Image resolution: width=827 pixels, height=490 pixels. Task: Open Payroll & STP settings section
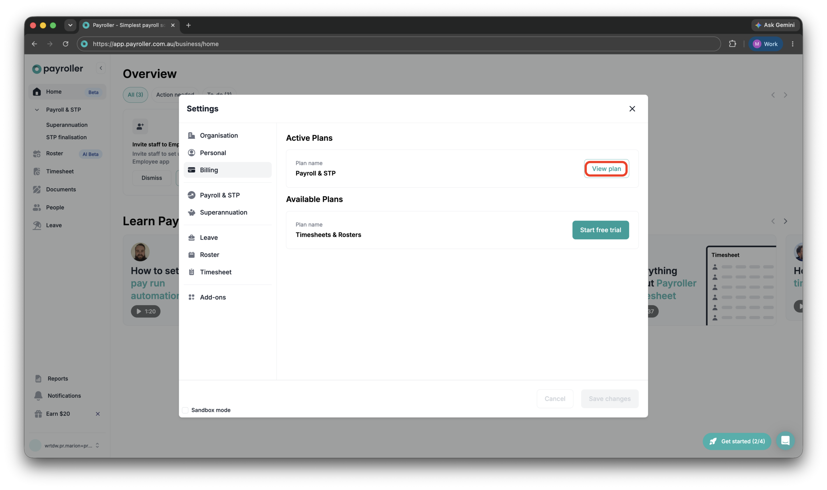coord(227,195)
